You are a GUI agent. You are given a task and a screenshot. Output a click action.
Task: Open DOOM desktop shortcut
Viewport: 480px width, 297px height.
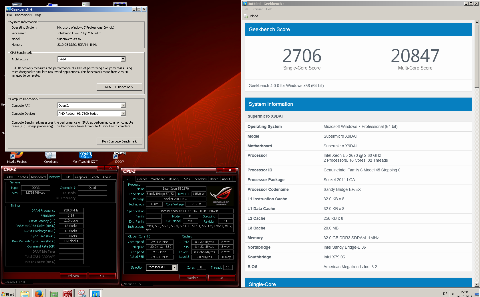point(119,158)
